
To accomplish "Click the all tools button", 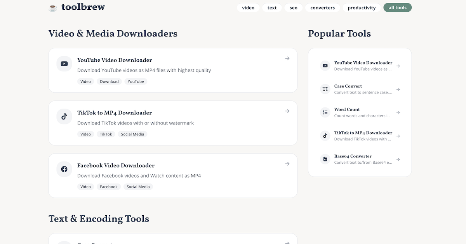I will coord(397,7).
